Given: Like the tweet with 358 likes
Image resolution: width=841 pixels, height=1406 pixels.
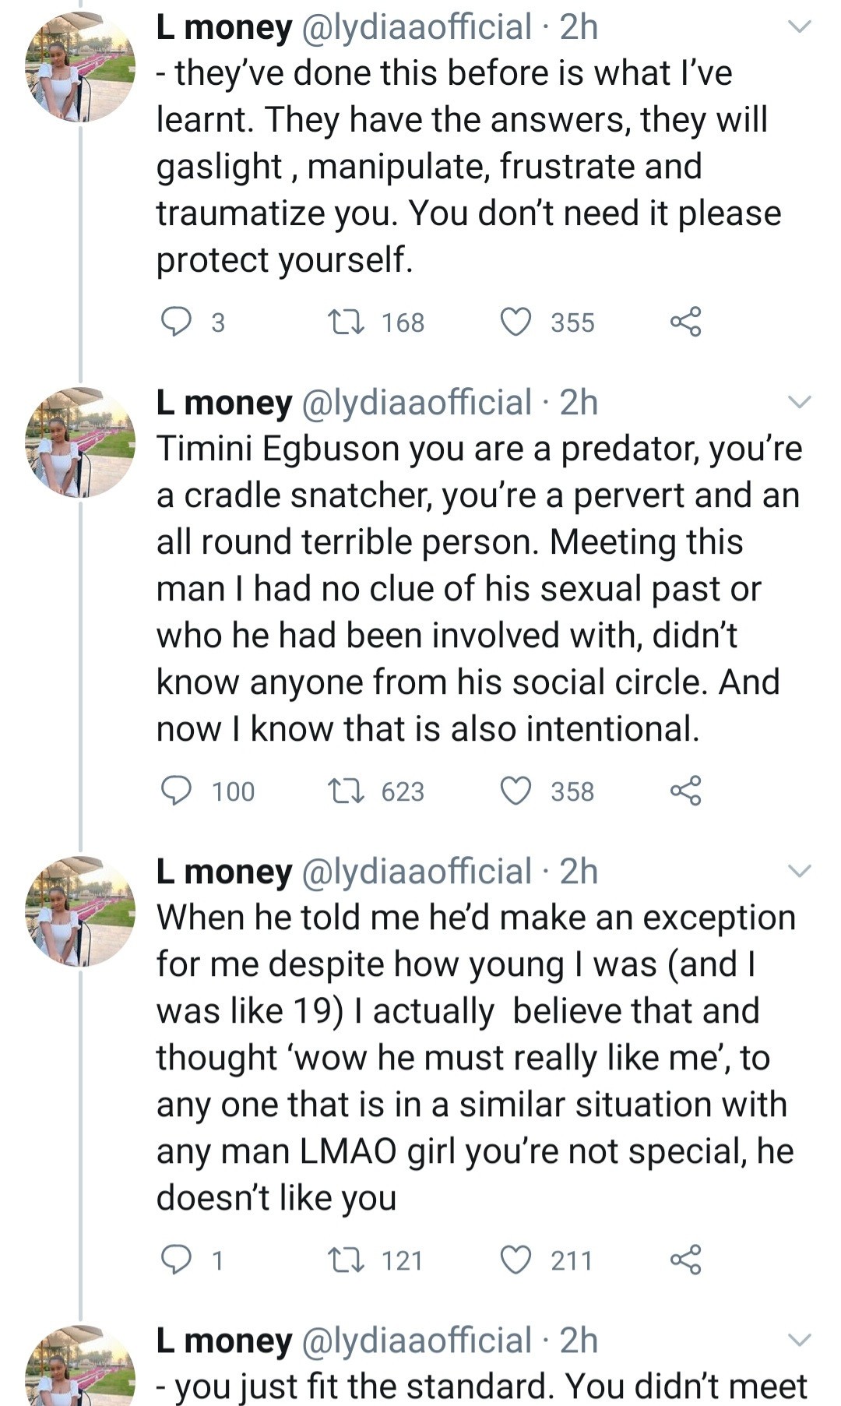Looking at the screenshot, I should (x=515, y=791).
